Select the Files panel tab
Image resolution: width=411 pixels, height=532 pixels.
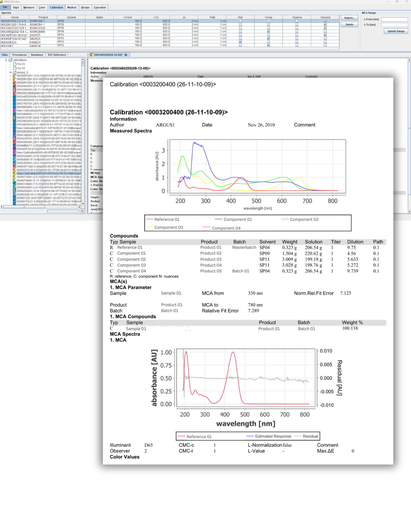pos(5,55)
